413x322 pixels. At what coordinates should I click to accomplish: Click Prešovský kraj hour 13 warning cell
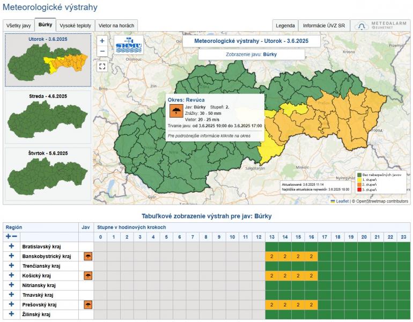[x=272, y=305]
